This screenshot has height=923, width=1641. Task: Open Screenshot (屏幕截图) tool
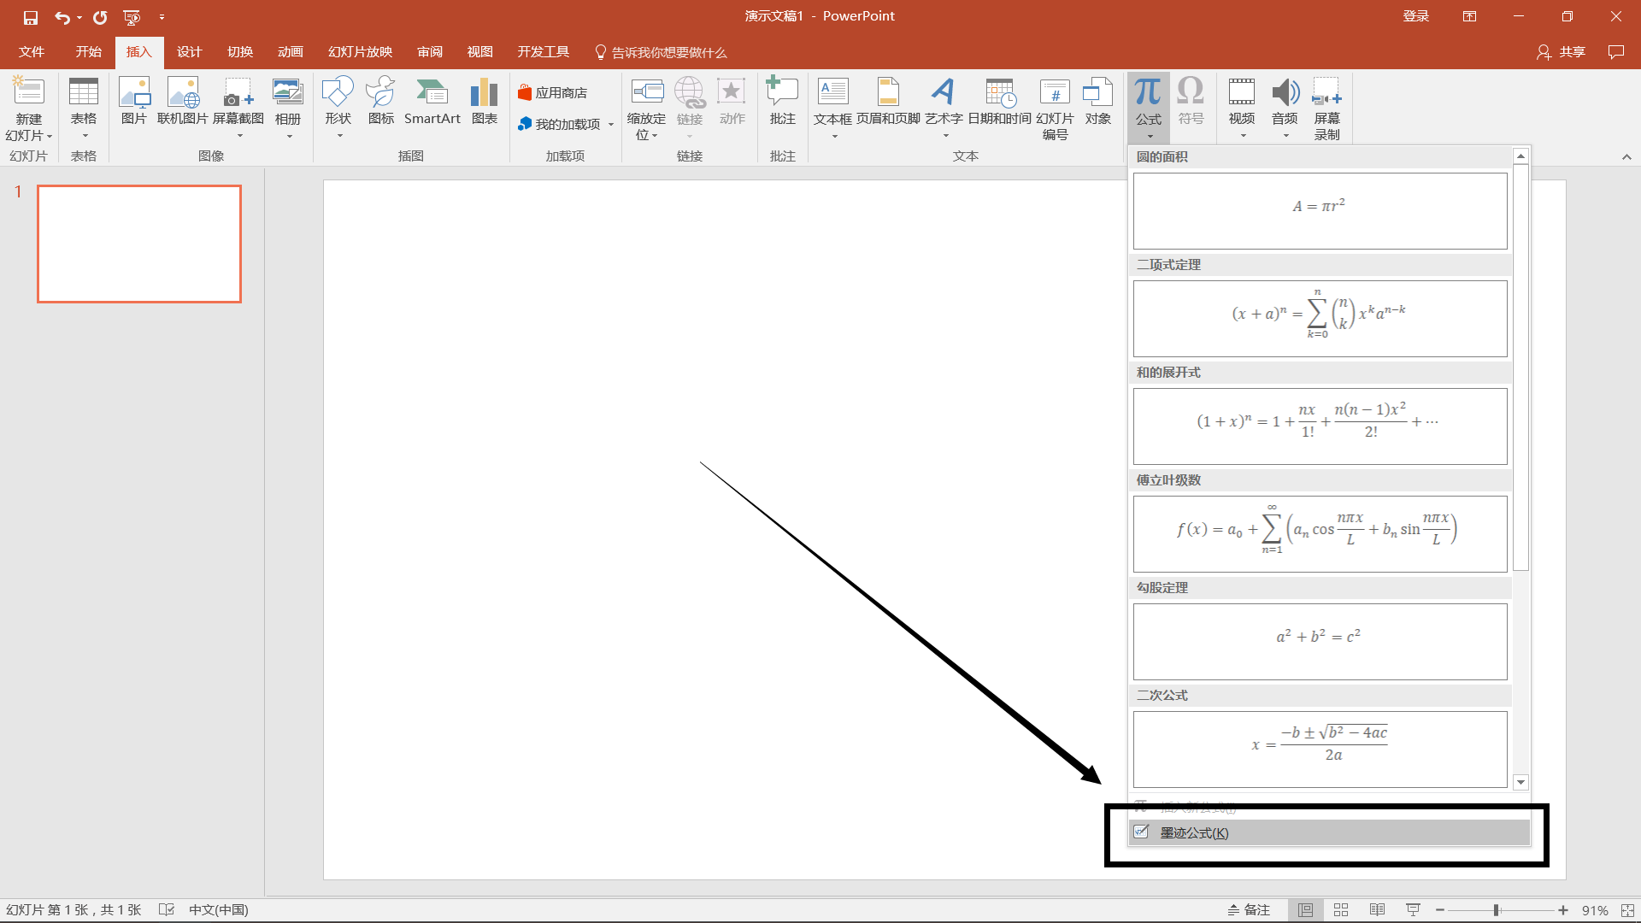238,107
